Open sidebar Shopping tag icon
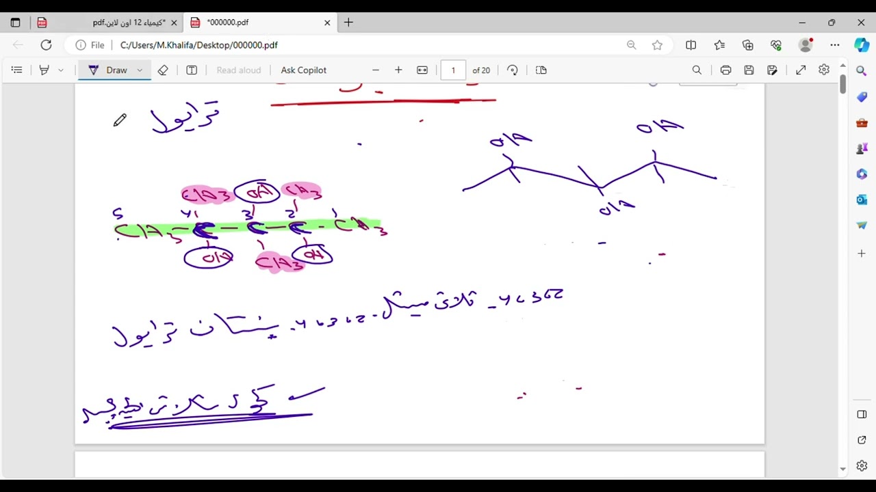Screen dimensions: 876x492 862,97
